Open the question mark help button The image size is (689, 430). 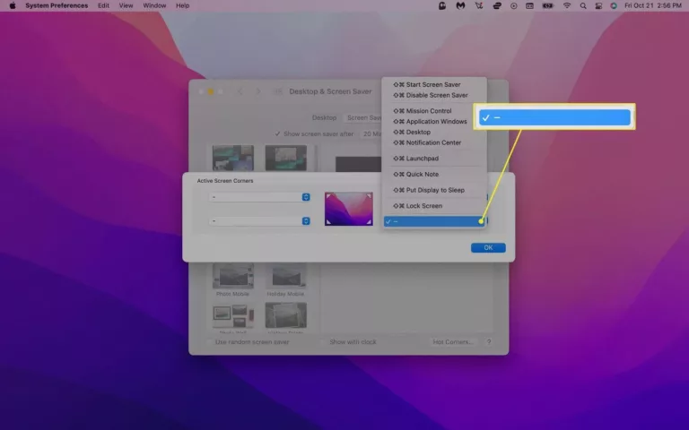pyautogui.click(x=489, y=342)
